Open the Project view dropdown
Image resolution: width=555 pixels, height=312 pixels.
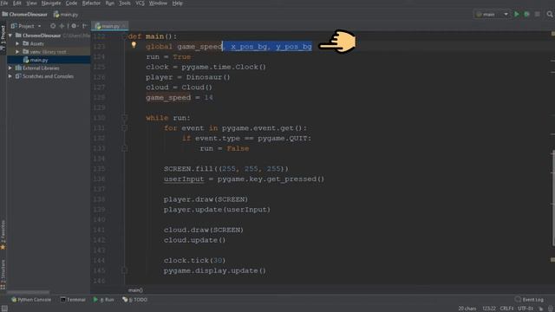26,26
